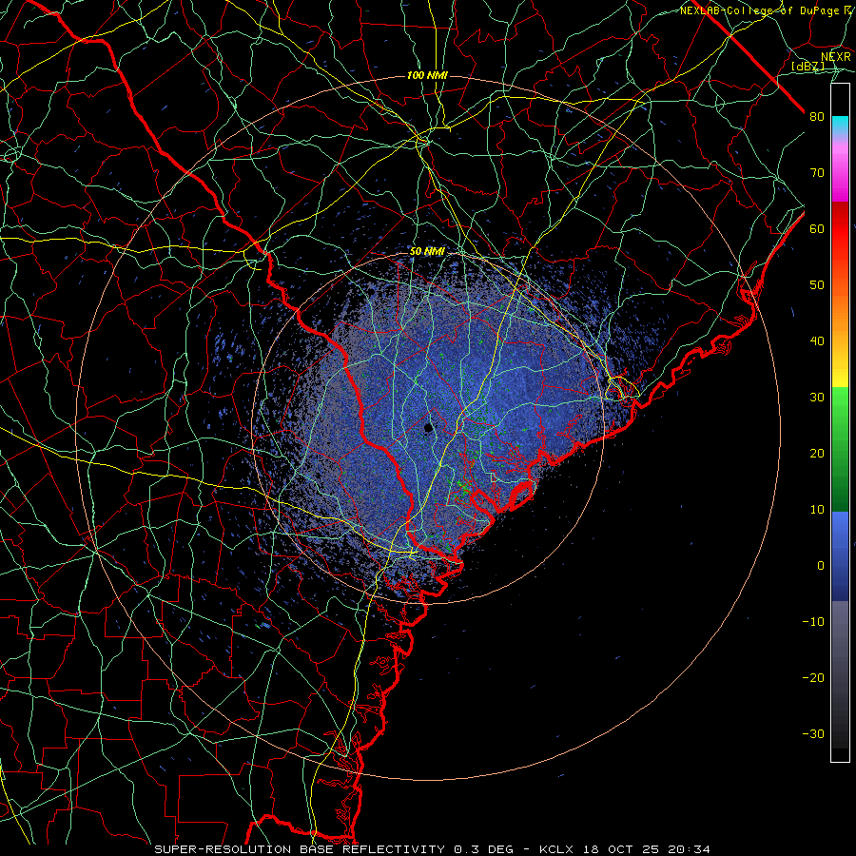Click the 50 NMI range ring label
This screenshot has height=856, width=856.
pos(427,252)
